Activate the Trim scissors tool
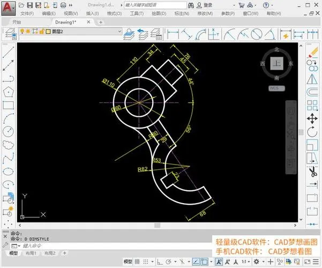The height and width of the screenshot is (268, 322). click(x=312, y=172)
